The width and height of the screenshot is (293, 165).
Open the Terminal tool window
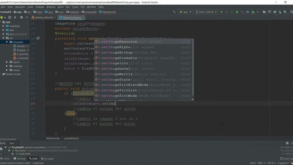19,159
